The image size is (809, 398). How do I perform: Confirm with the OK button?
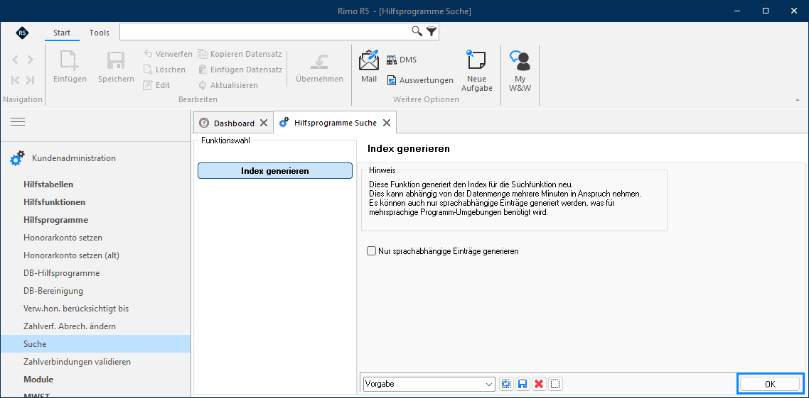coord(771,384)
